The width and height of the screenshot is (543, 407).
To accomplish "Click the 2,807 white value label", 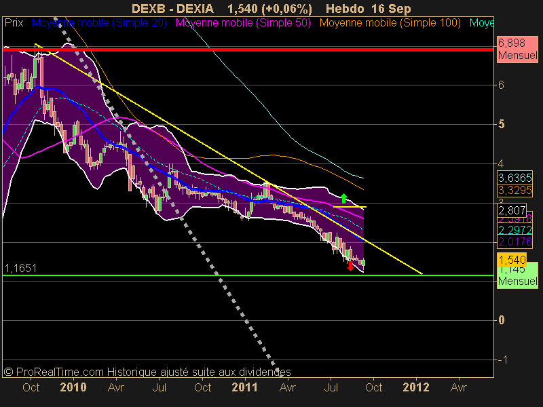I will (512, 210).
